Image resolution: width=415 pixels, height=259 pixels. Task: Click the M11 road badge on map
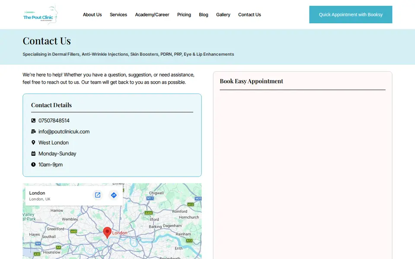[150, 198]
